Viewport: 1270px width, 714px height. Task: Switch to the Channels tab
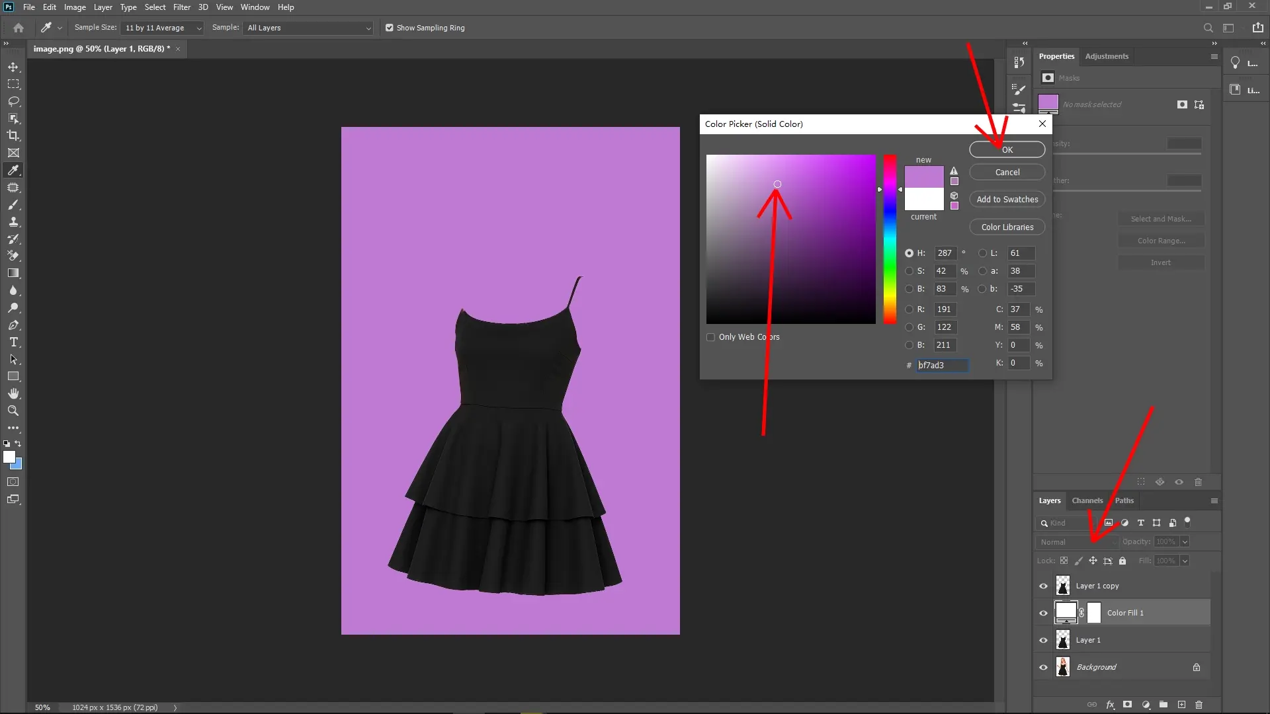tap(1088, 500)
